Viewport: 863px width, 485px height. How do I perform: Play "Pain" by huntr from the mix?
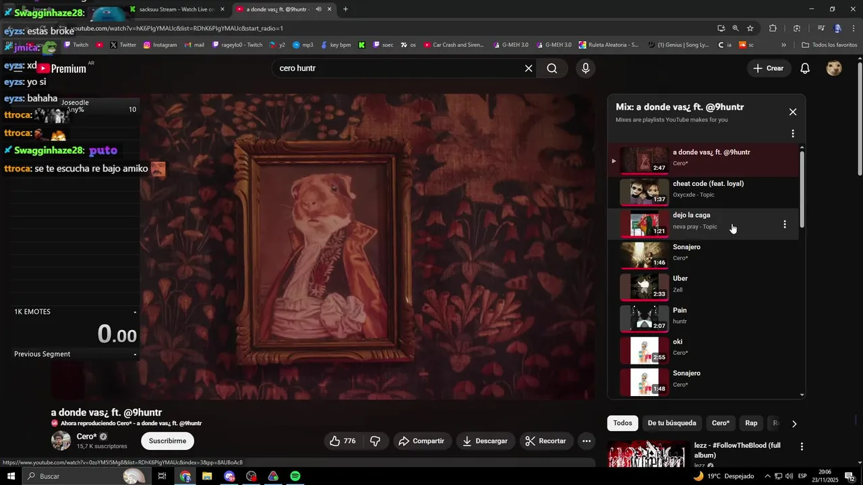click(x=703, y=319)
